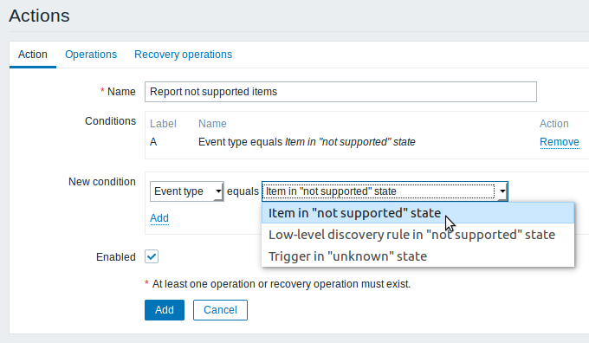Click the Actions page heading
589x343 pixels.
coord(40,16)
